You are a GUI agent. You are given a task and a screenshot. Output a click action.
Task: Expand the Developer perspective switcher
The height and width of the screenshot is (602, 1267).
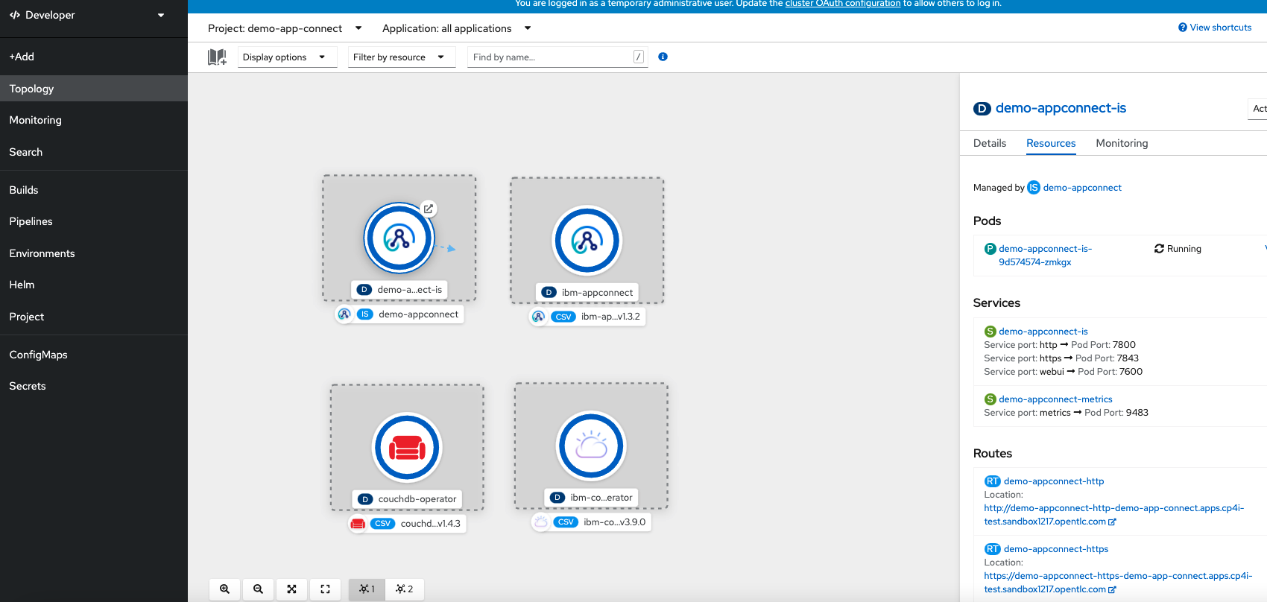88,15
